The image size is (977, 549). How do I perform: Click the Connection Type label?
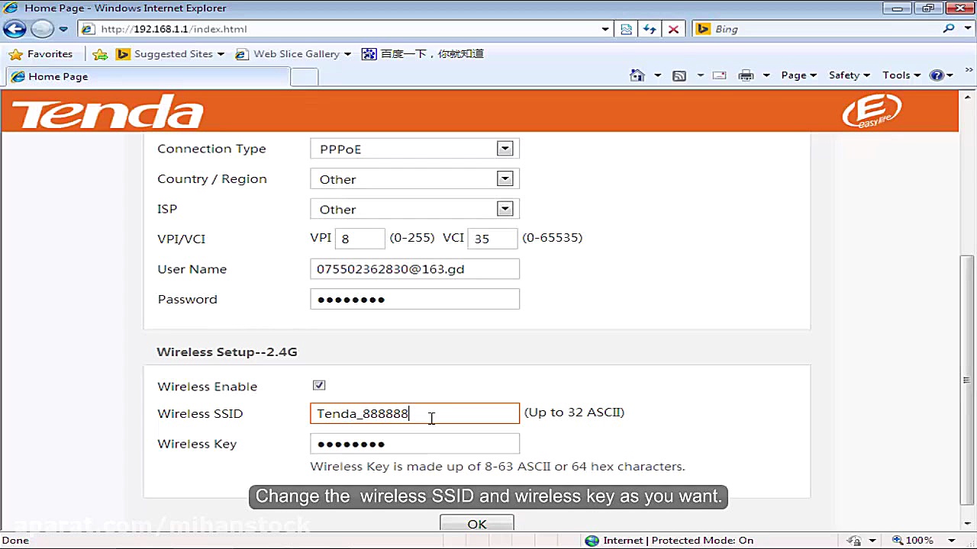(211, 149)
